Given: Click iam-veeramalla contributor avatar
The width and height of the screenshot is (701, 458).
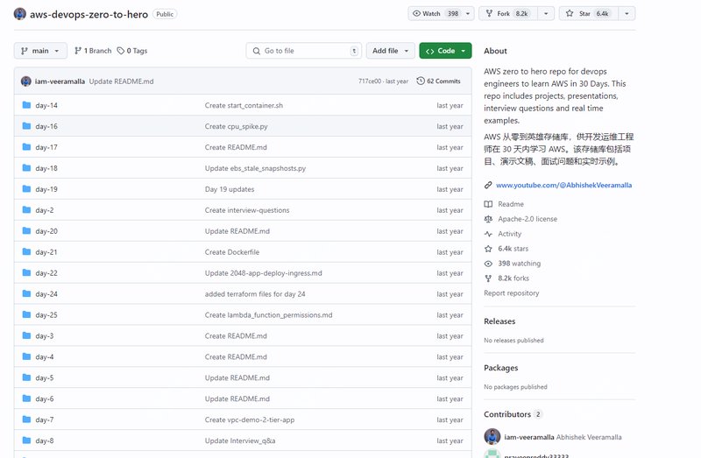Looking at the screenshot, I should [492, 436].
